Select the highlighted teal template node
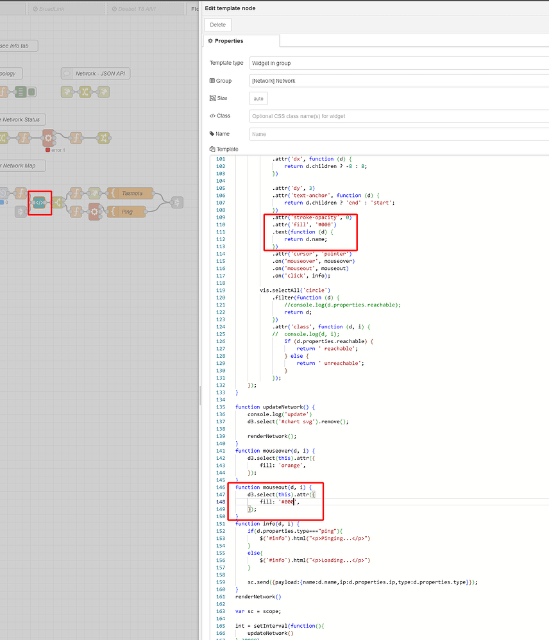This screenshot has height=640, width=549. (x=40, y=203)
